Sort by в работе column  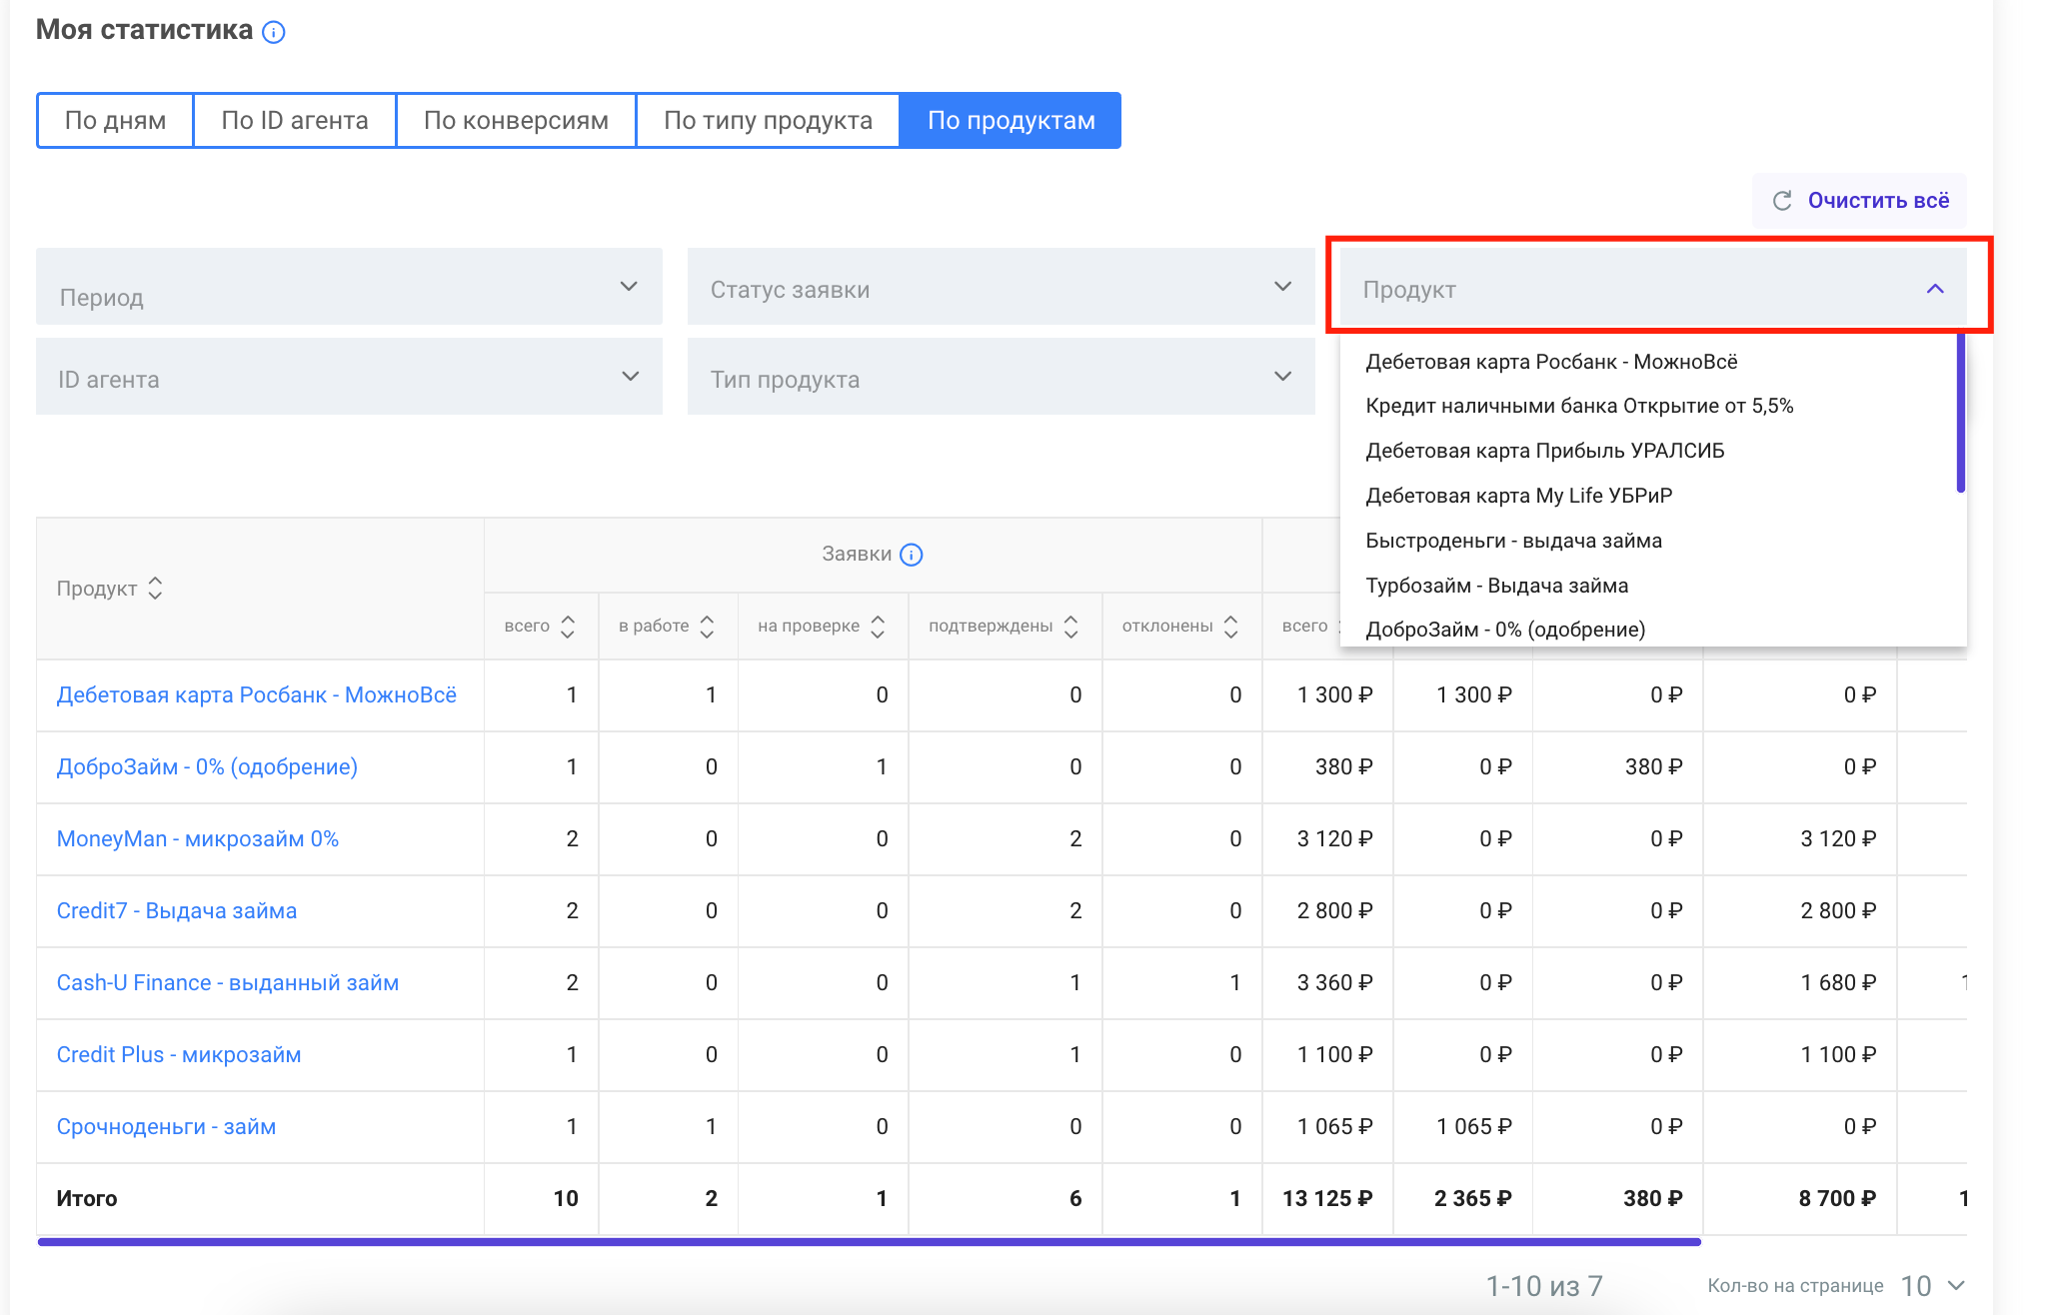coord(707,627)
